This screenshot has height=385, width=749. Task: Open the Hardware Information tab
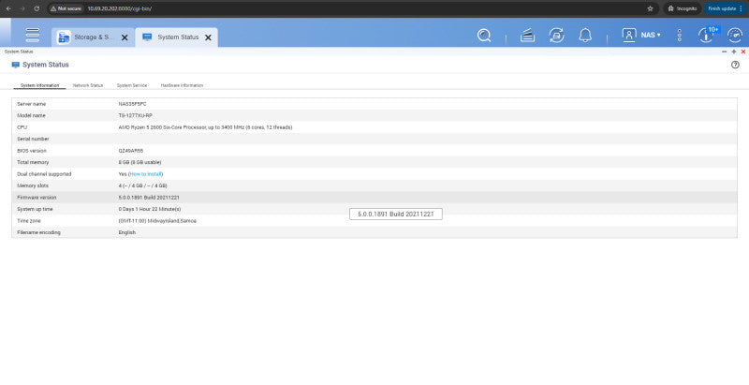(182, 85)
